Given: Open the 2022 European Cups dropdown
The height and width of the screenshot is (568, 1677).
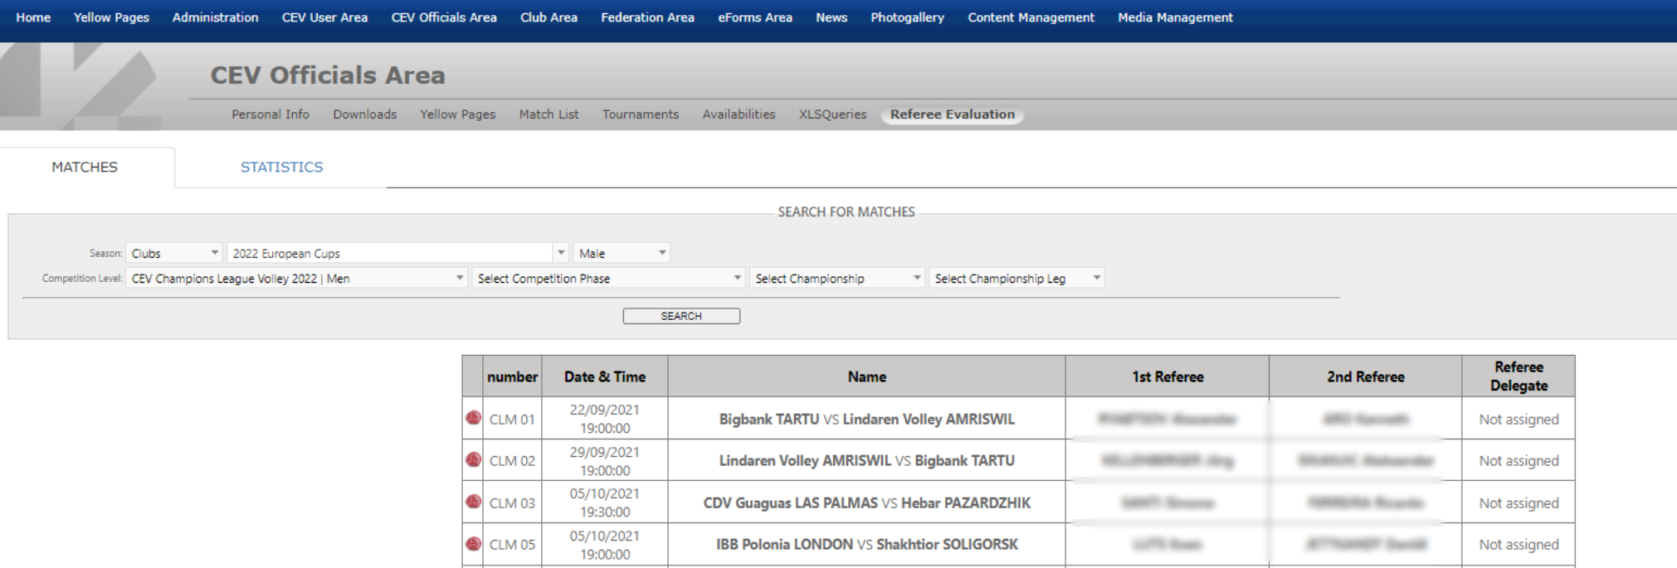Looking at the screenshot, I should pos(397,253).
